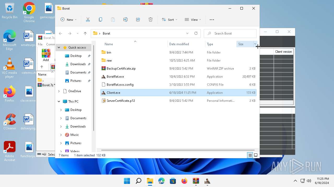Go forward with the right arrow button
The image size is (334, 187).
pyautogui.click(x=70, y=33)
